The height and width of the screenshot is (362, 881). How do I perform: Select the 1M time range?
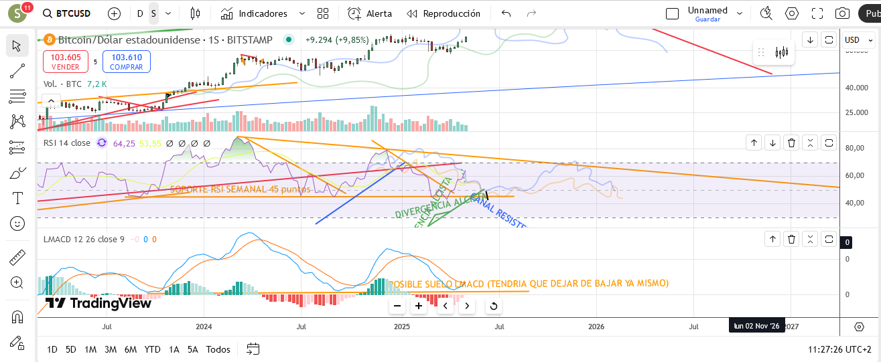point(90,349)
